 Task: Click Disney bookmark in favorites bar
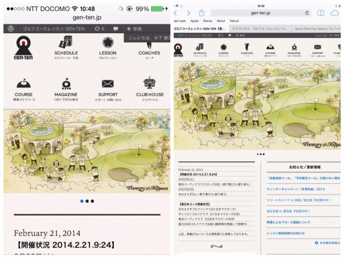tap(207, 21)
